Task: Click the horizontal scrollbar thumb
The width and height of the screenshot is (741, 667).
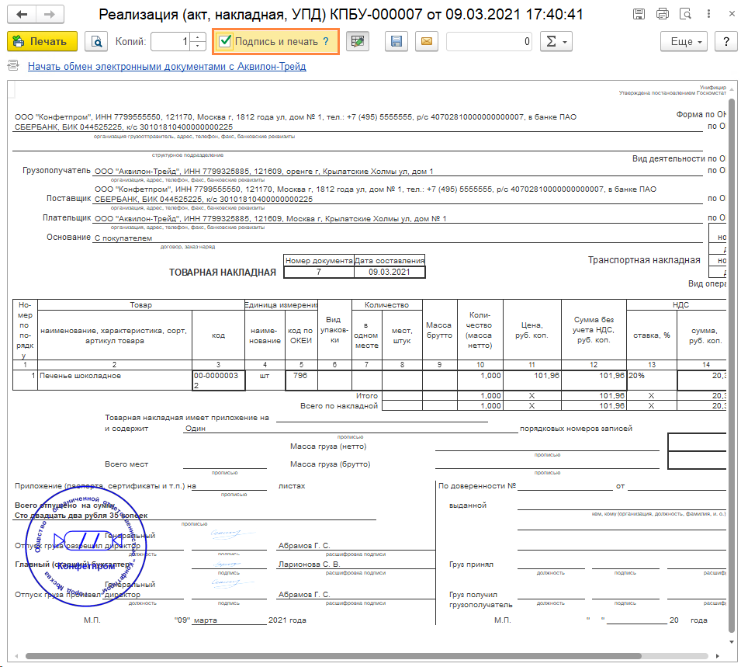Action: (333, 655)
